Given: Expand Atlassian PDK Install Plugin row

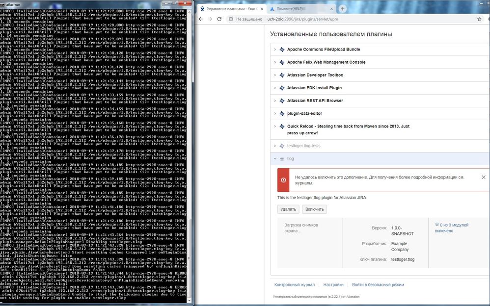Looking at the screenshot, I should 275,88.
